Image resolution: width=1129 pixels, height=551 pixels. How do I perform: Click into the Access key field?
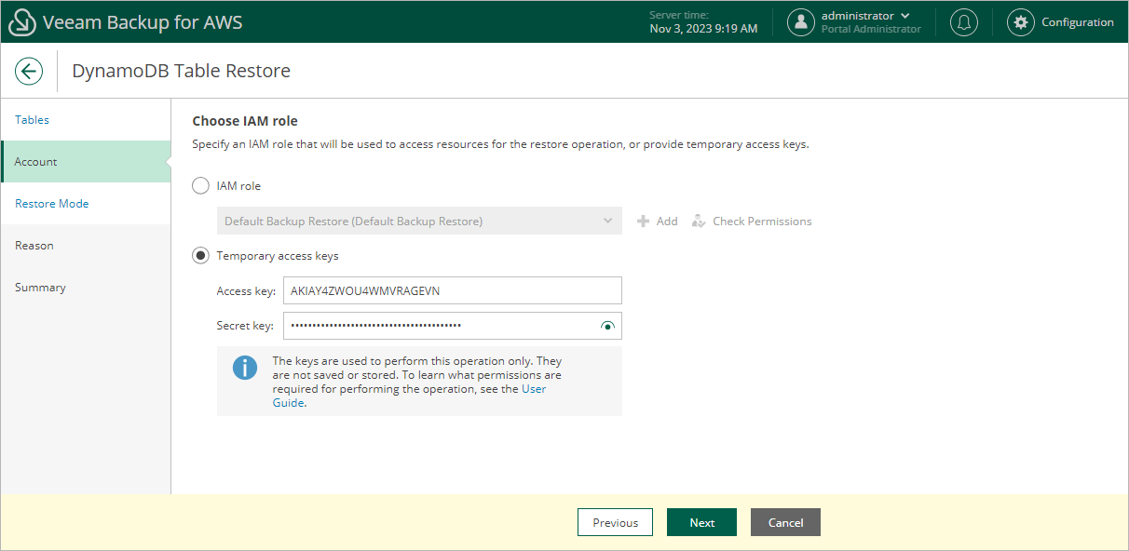click(x=452, y=290)
